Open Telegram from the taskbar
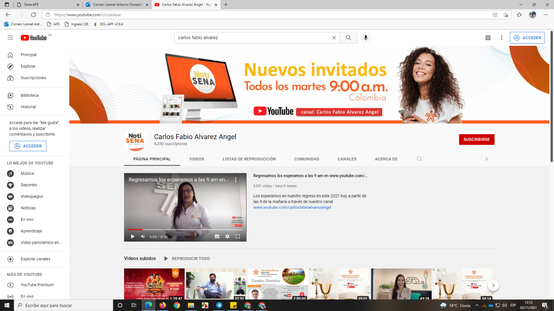This screenshot has height=311, width=554. coord(219,305)
